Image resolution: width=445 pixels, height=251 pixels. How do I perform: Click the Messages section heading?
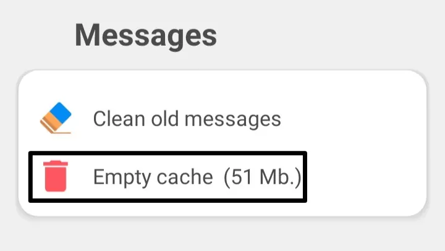(146, 36)
